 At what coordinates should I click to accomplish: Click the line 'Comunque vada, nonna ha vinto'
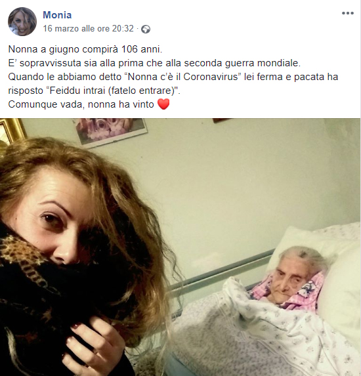81,104
